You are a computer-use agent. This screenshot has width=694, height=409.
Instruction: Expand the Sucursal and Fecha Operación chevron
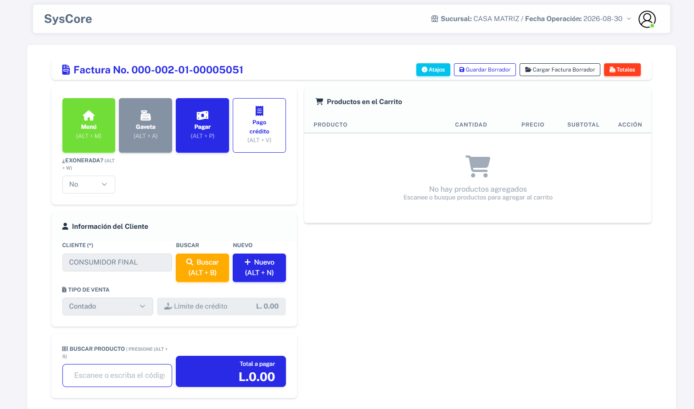pyautogui.click(x=629, y=19)
